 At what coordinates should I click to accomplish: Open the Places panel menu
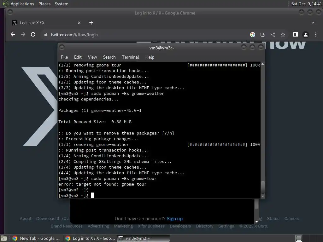point(44,4)
